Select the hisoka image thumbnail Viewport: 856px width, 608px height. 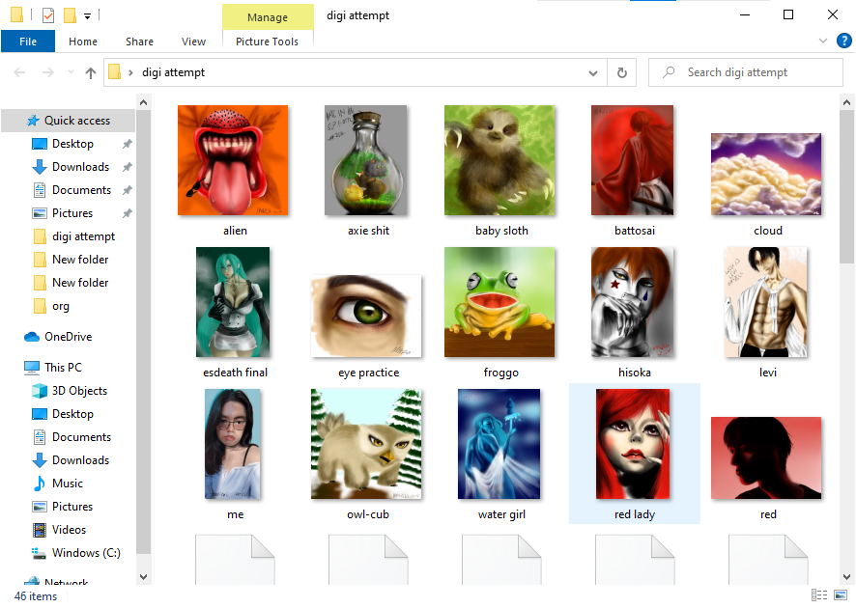point(632,302)
